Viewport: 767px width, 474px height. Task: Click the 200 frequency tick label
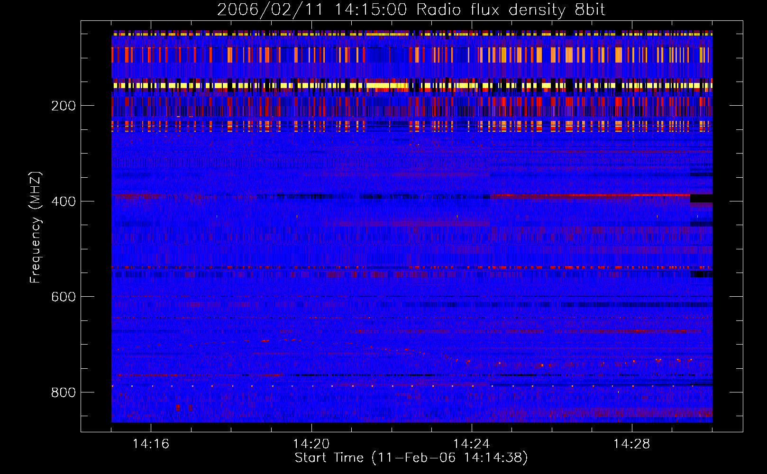point(64,106)
